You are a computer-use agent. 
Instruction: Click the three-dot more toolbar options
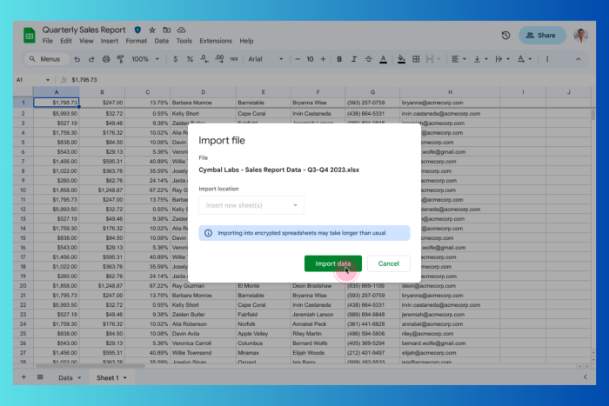point(547,59)
